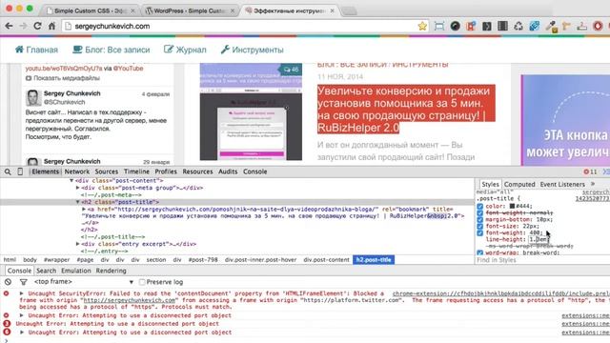Open color picker swatch for #444
Image resolution: width=610 pixels, height=343 pixels.
[x=513, y=206]
